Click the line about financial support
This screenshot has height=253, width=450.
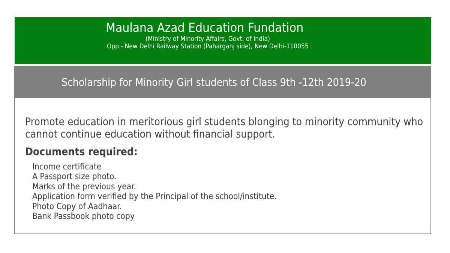click(x=150, y=134)
